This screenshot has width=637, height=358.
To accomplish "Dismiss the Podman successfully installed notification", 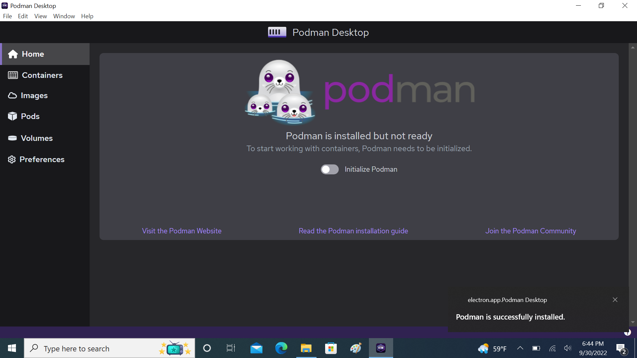I will click(x=615, y=300).
